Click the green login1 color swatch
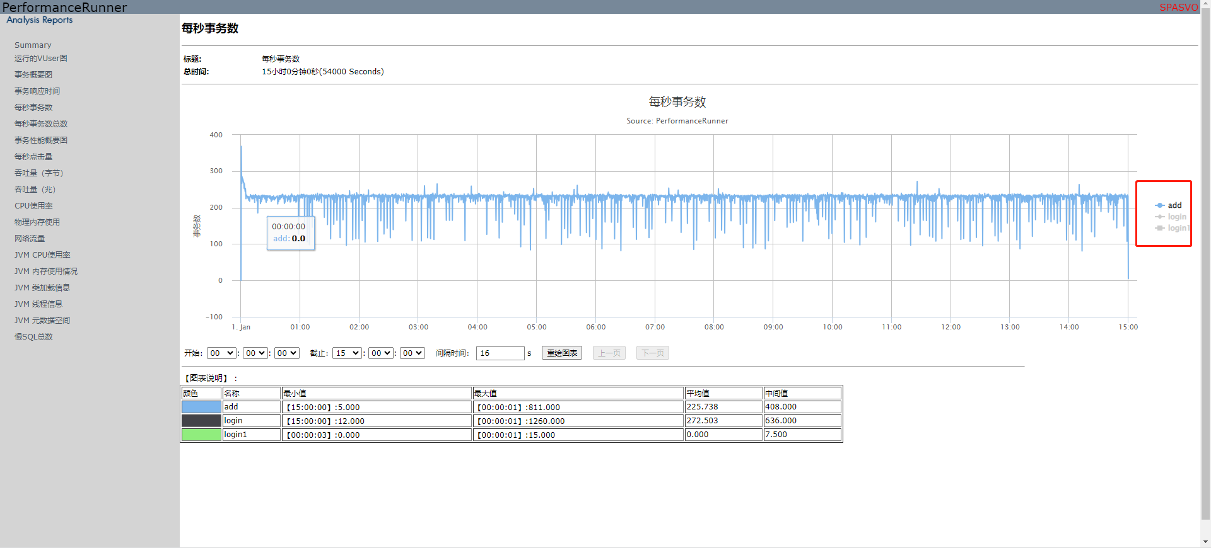 201,435
